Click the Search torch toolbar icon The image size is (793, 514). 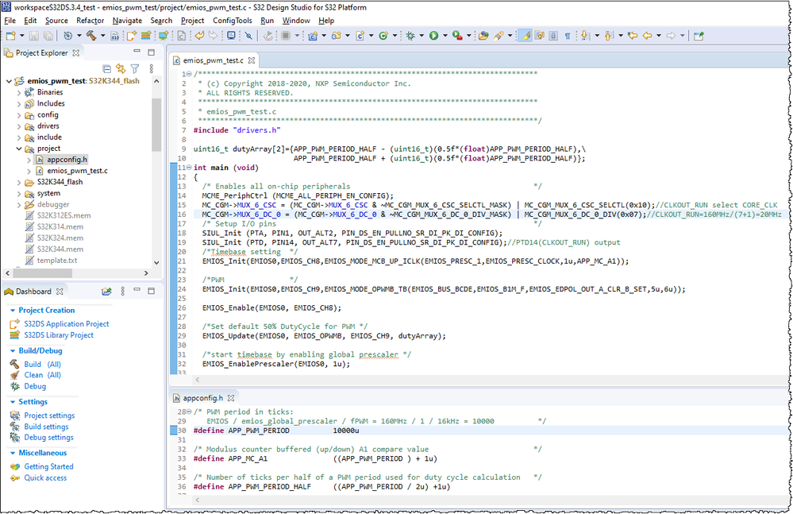tap(499, 36)
